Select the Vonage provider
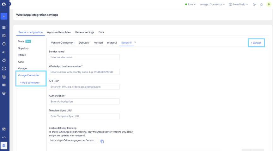The image size is (273, 151). pyautogui.click(x=22, y=68)
